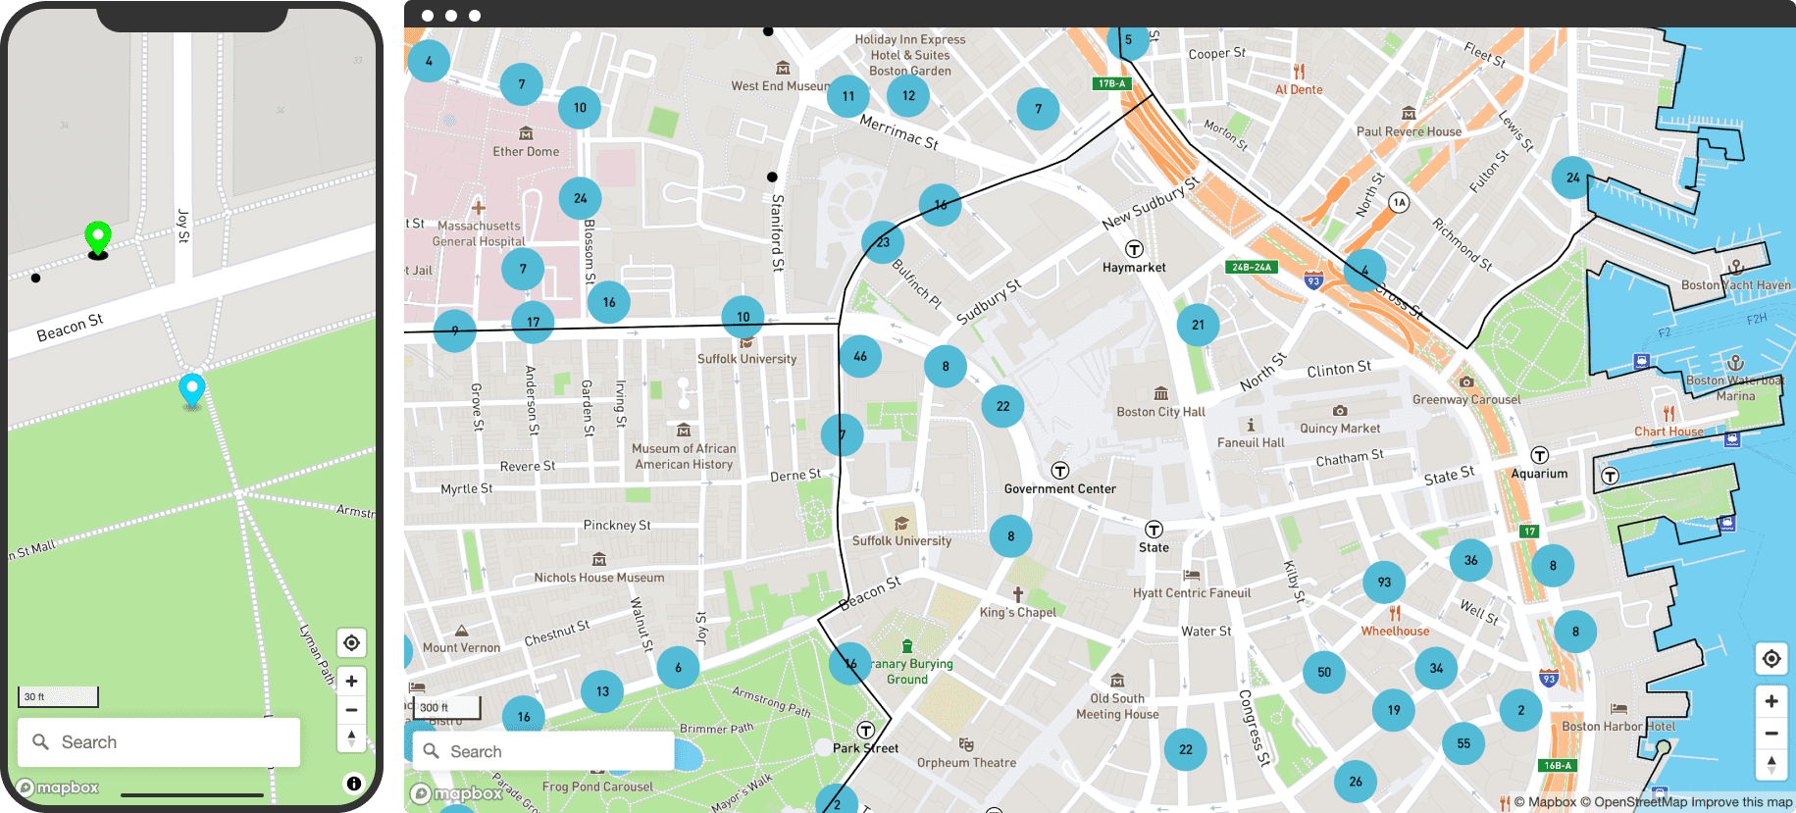1796x813 pixels.
Task: Click the Nichols House Museum icon
Action: [x=599, y=560]
